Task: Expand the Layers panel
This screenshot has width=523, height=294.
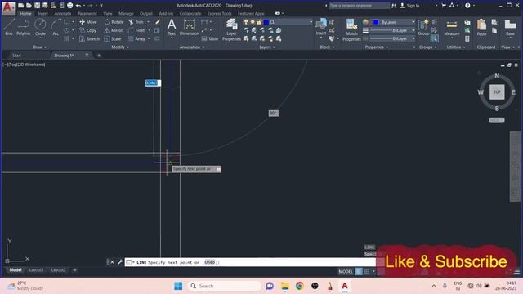Action: coord(267,47)
